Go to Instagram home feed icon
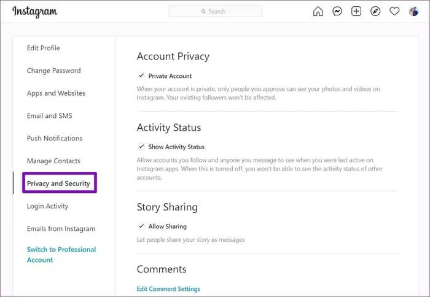The width and height of the screenshot is (430, 297). (x=318, y=11)
